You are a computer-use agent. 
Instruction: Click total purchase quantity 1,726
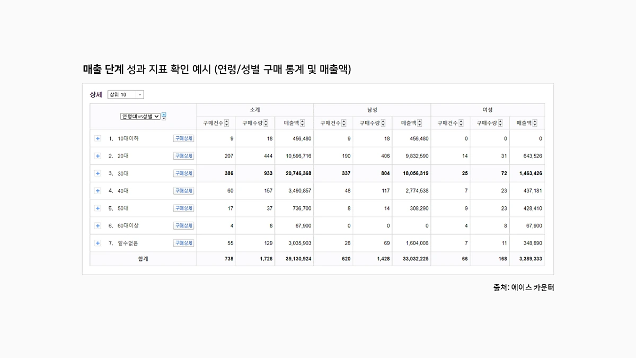266,259
